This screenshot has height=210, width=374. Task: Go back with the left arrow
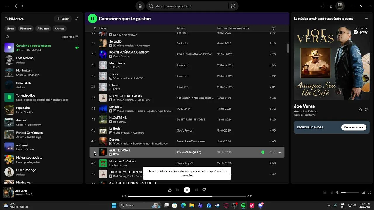click(x=16, y=6)
